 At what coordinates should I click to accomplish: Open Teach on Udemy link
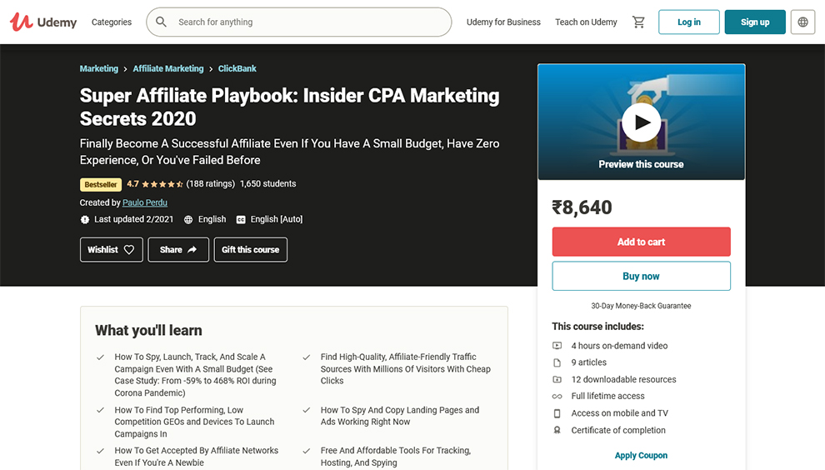click(x=586, y=22)
